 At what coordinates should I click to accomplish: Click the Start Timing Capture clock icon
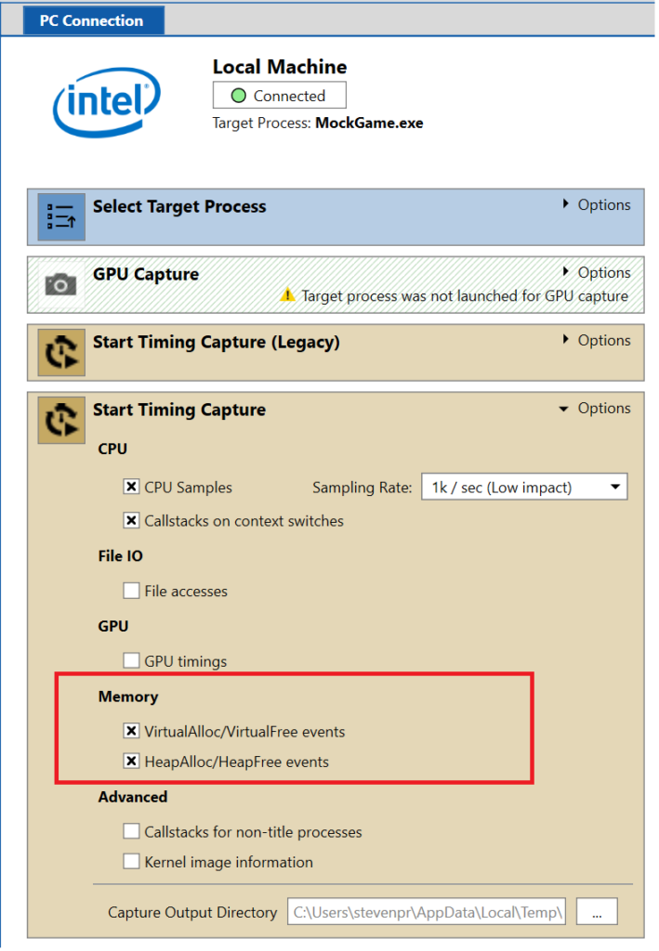tap(60, 420)
